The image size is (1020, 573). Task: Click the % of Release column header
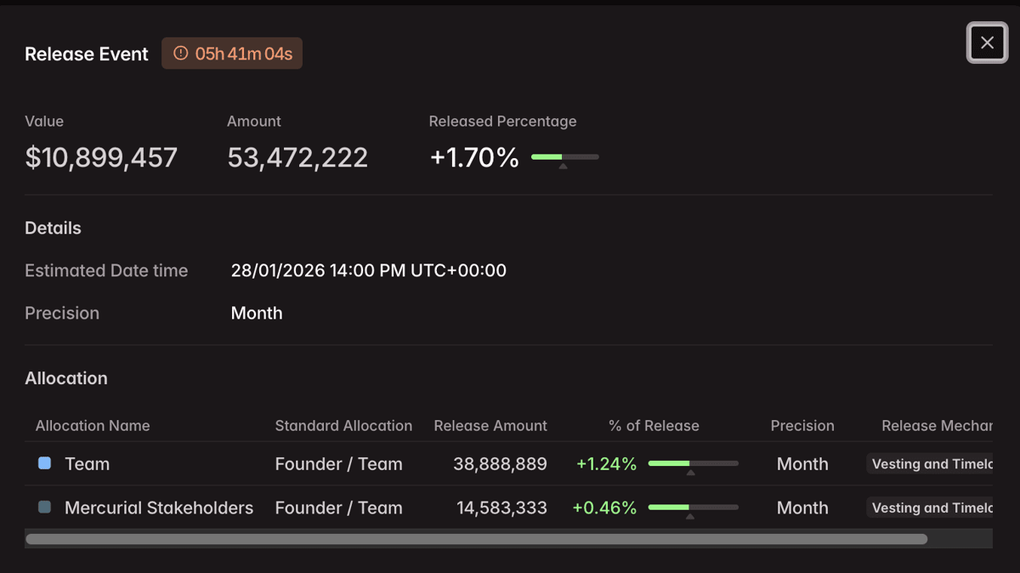[x=654, y=426]
